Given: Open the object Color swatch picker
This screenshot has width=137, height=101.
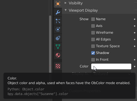Looking at the screenshot, I should [x=111, y=66].
